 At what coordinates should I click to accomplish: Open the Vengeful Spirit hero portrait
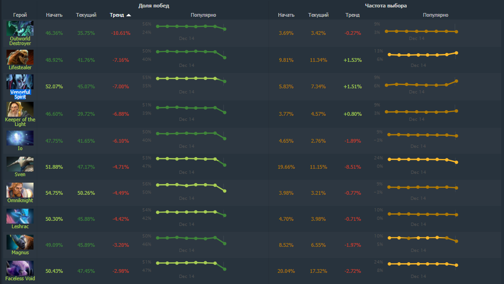pos(20,82)
